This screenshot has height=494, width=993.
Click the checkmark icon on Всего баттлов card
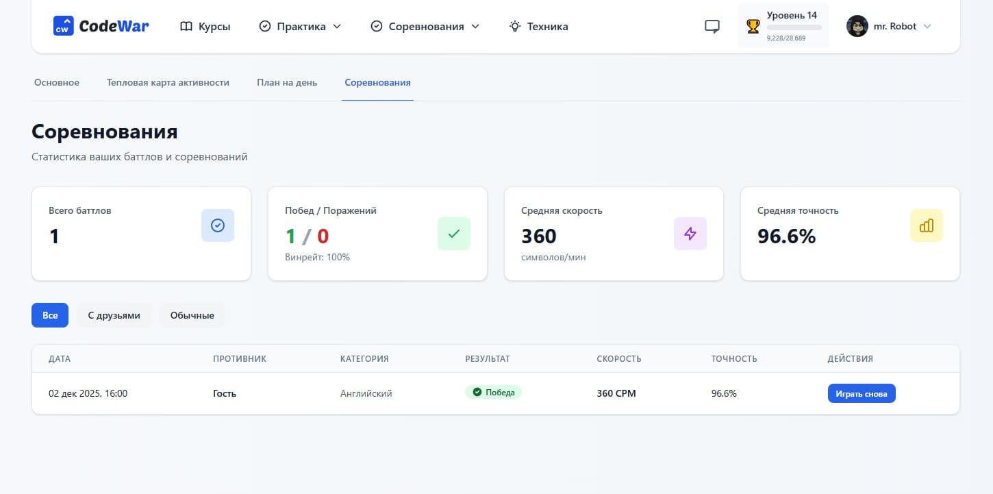(x=218, y=225)
